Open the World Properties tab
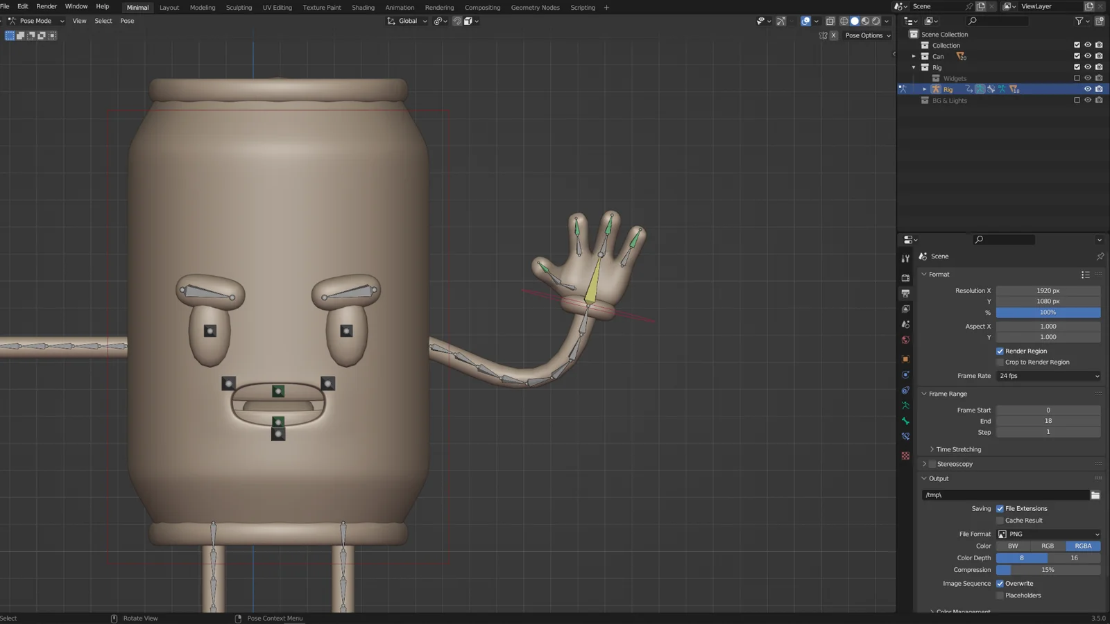Image resolution: width=1110 pixels, height=624 pixels. [905, 339]
